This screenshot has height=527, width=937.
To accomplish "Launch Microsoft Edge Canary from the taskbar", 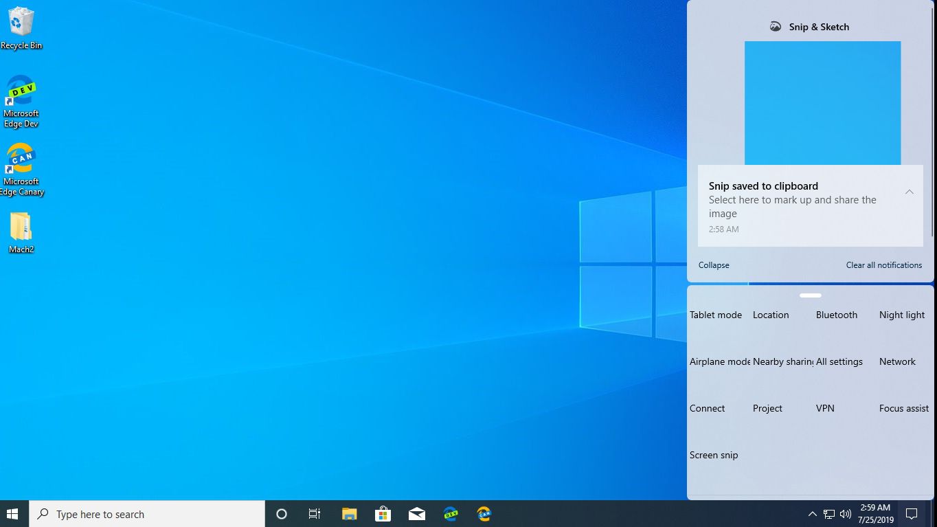I will click(484, 513).
